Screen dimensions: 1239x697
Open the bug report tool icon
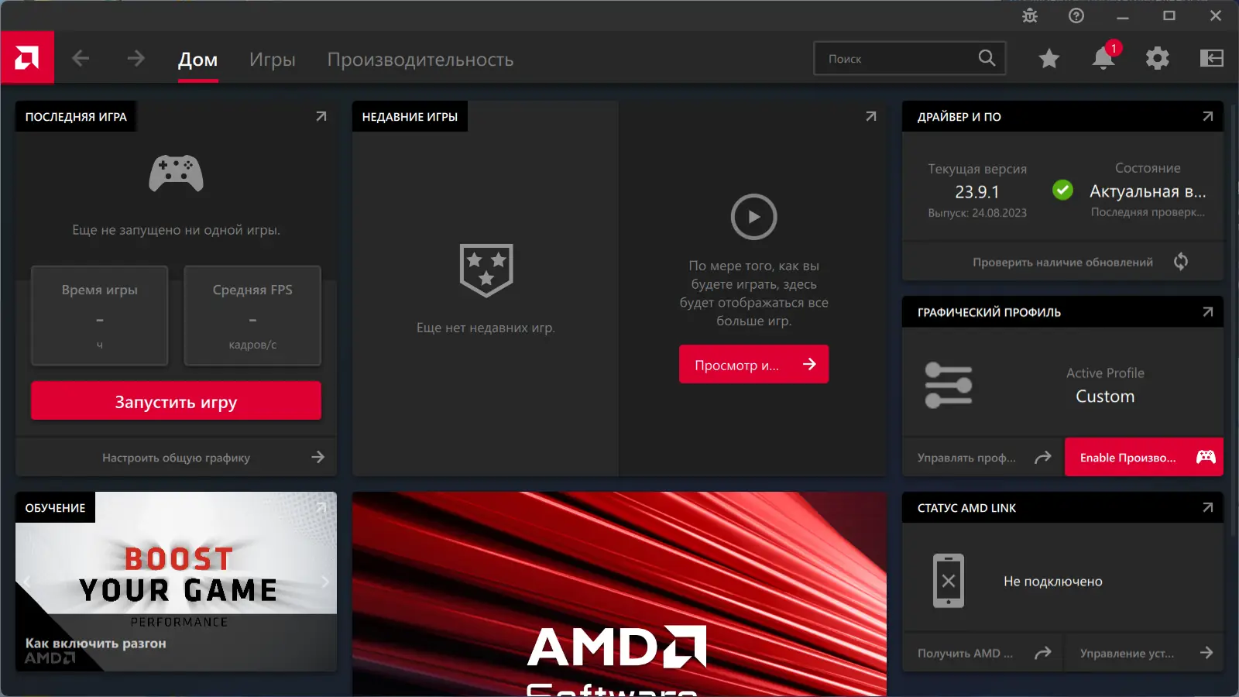(x=1030, y=15)
